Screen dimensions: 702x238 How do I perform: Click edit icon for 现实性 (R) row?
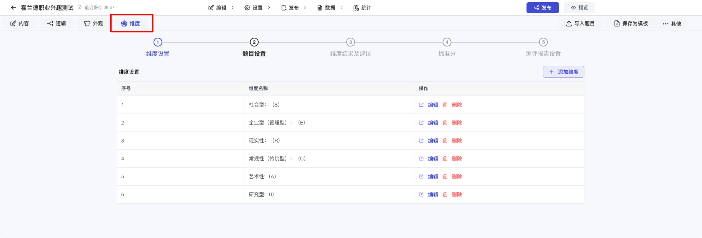(421, 141)
